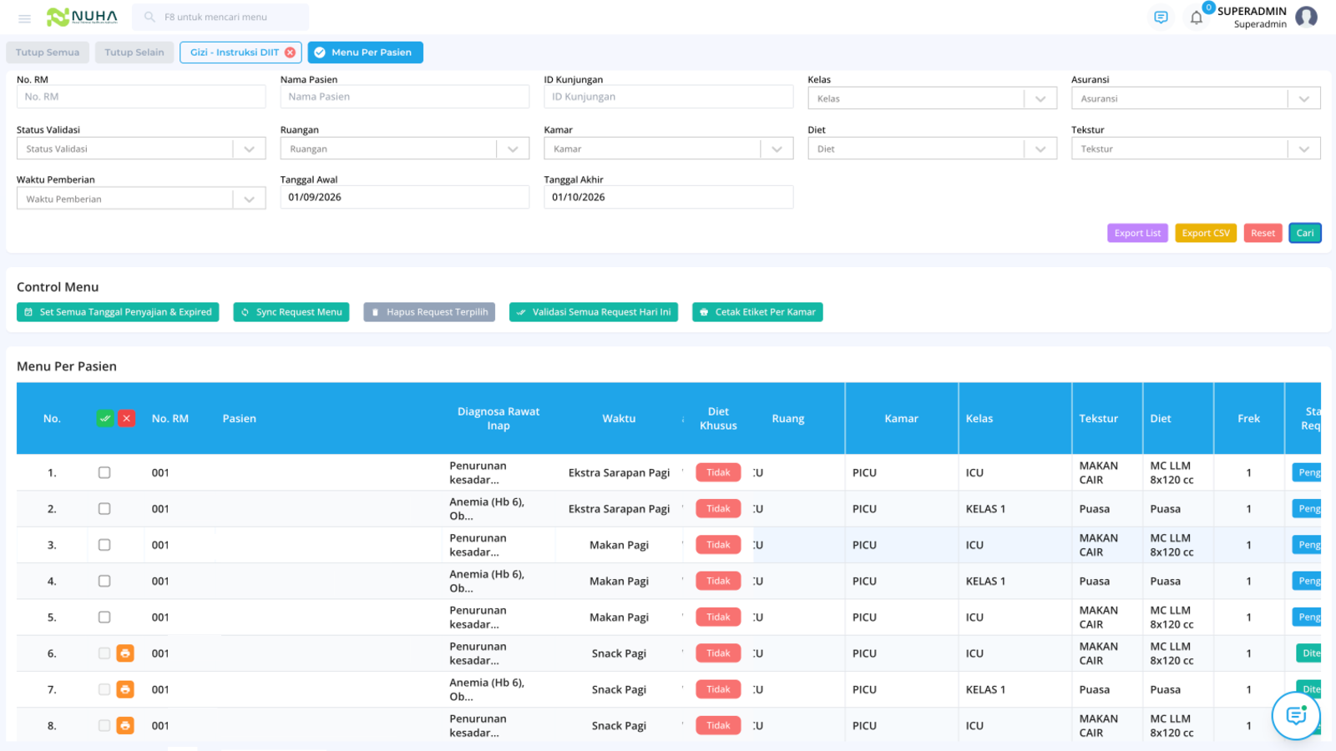This screenshot has width=1336, height=751.
Task: Click the orange print icon in row 7
Action: click(x=125, y=689)
